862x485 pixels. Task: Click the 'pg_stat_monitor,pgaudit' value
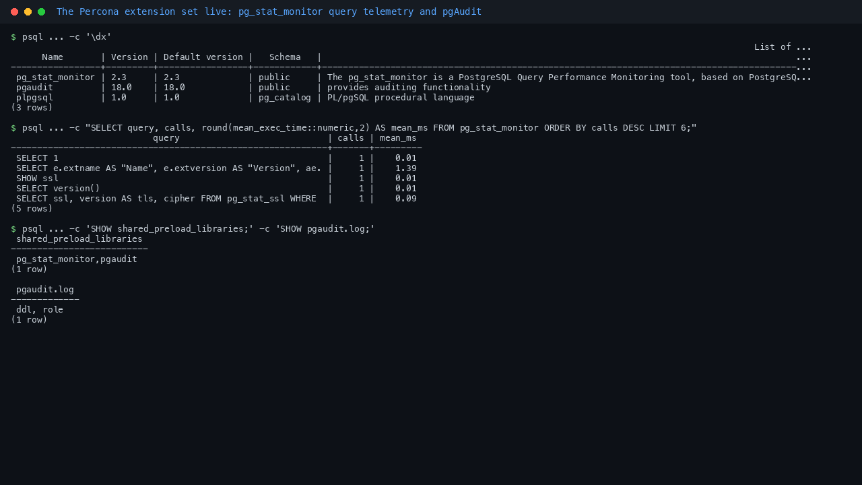point(77,259)
